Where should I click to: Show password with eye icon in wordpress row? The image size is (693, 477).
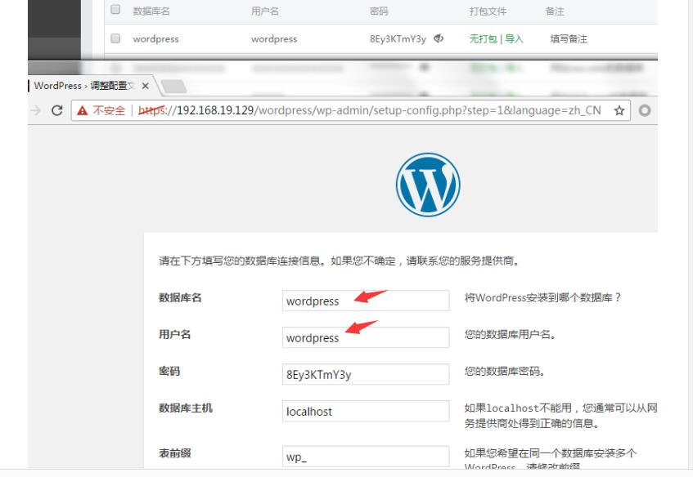click(x=439, y=38)
